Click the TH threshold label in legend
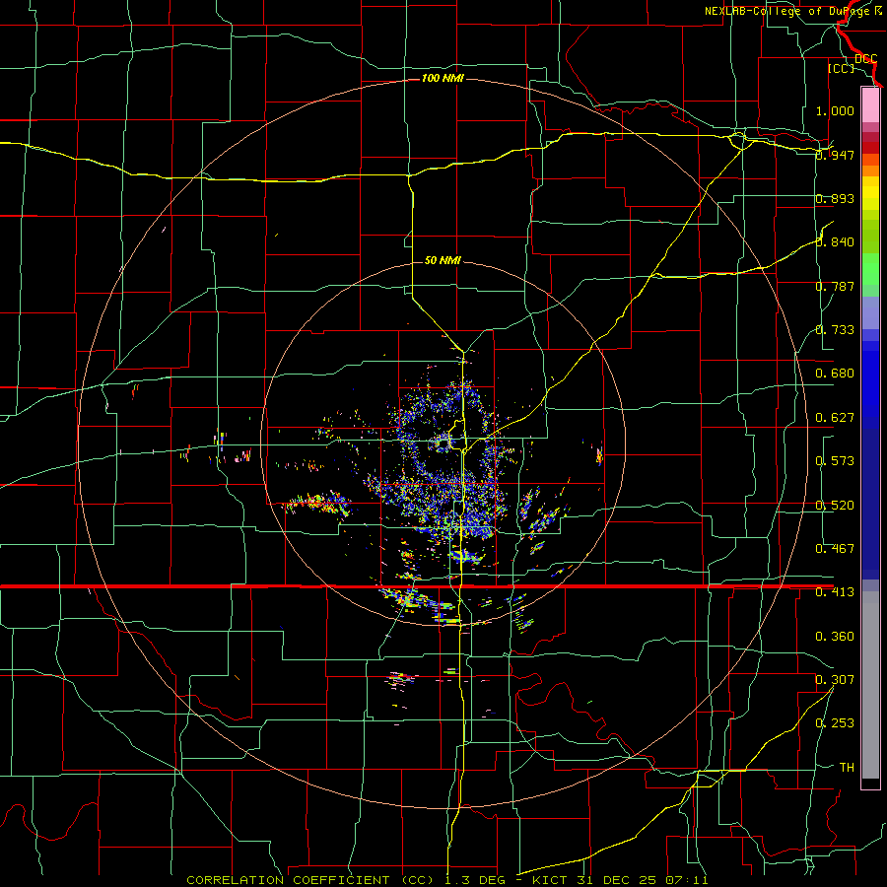This screenshot has height=887, width=887. (847, 768)
